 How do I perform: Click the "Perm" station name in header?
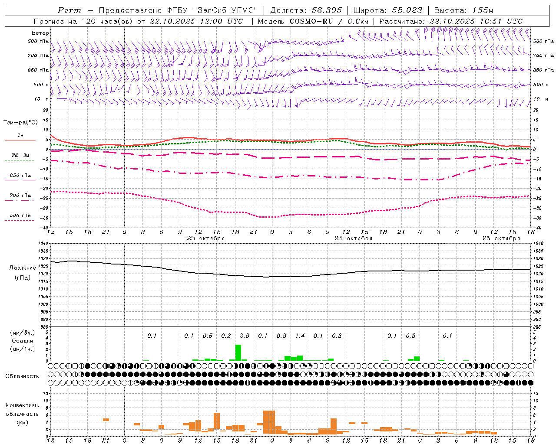click(69, 10)
